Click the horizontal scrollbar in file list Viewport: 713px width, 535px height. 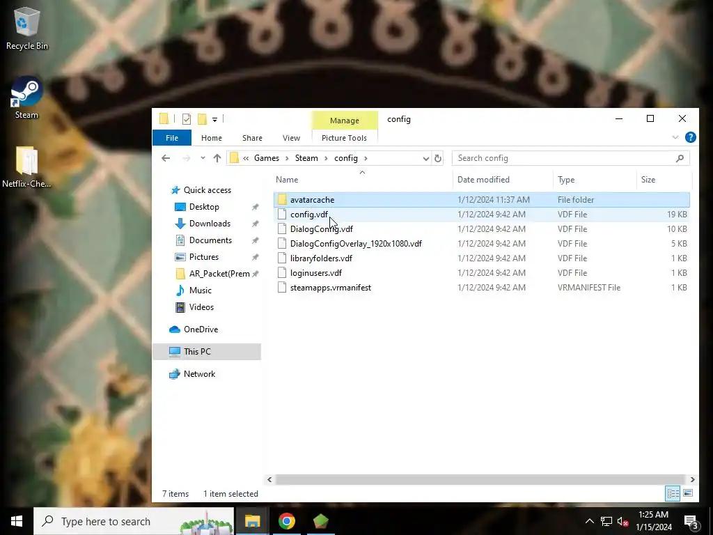480,479
